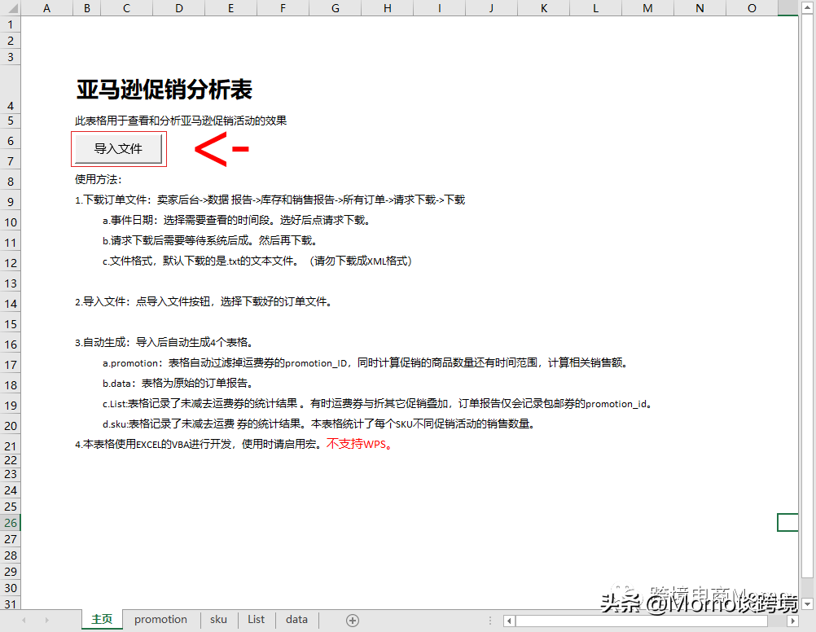
Task: Select row 21 header
Action: click(11, 446)
